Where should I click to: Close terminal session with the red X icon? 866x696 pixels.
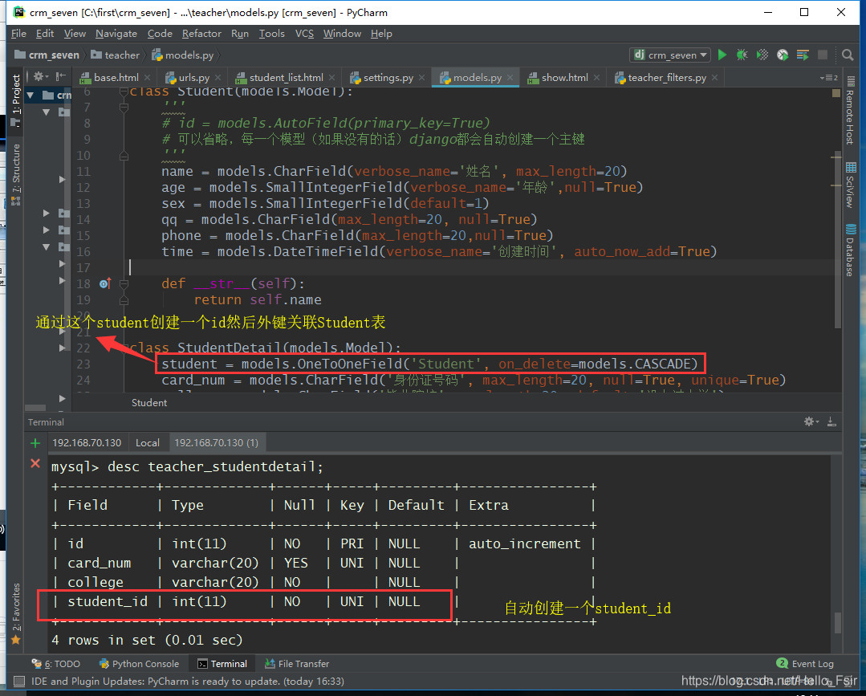[x=35, y=463]
